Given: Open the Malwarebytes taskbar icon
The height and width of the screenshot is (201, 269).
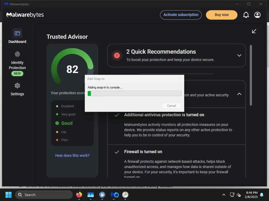Looking at the screenshot, I should (x=115, y=195).
